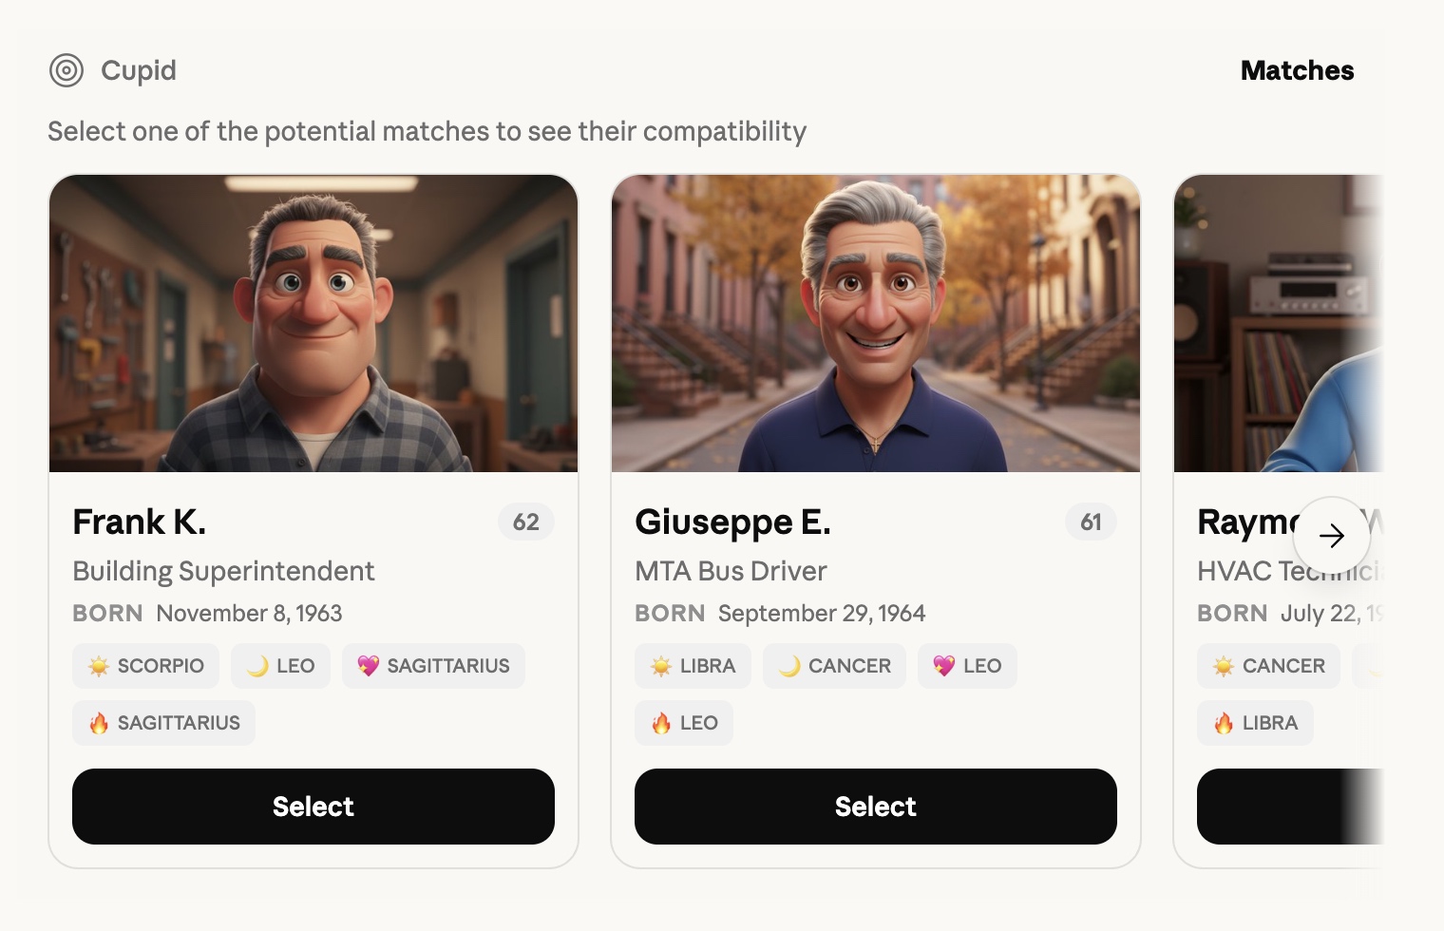Click the flame icon on Giuseppe's Leo tag
Screen dimensions: 1444x931
click(x=661, y=723)
